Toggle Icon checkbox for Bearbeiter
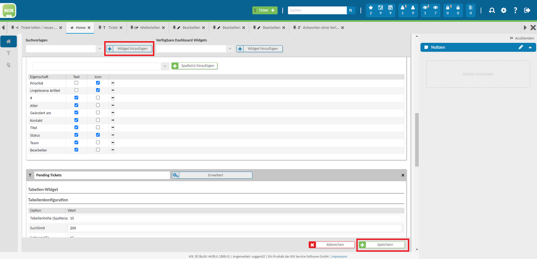Screen dimensions: 537x259 [98, 150]
